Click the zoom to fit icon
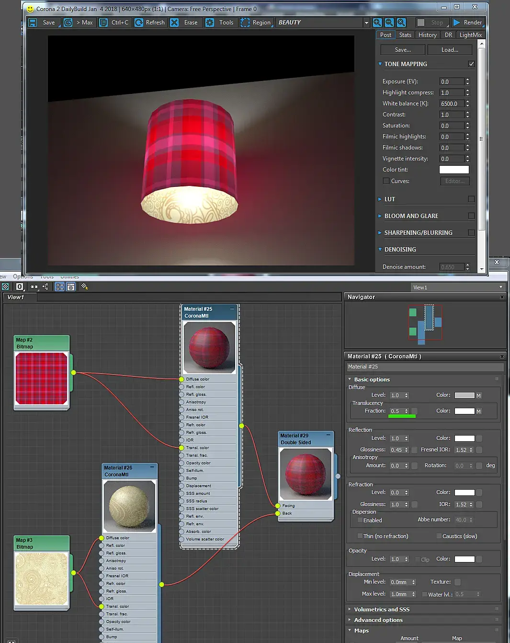This screenshot has width=510, height=643. click(x=401, y=23)
